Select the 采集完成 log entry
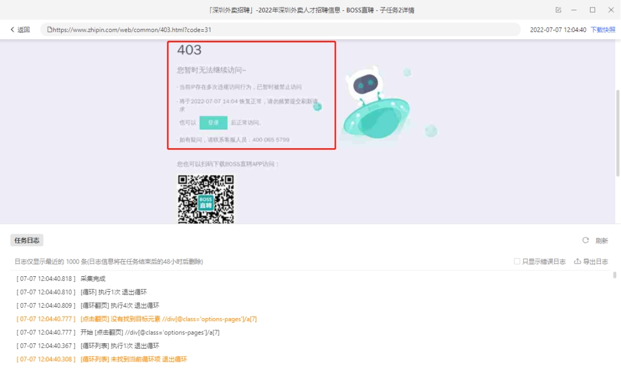 click(x=93, y=279)
